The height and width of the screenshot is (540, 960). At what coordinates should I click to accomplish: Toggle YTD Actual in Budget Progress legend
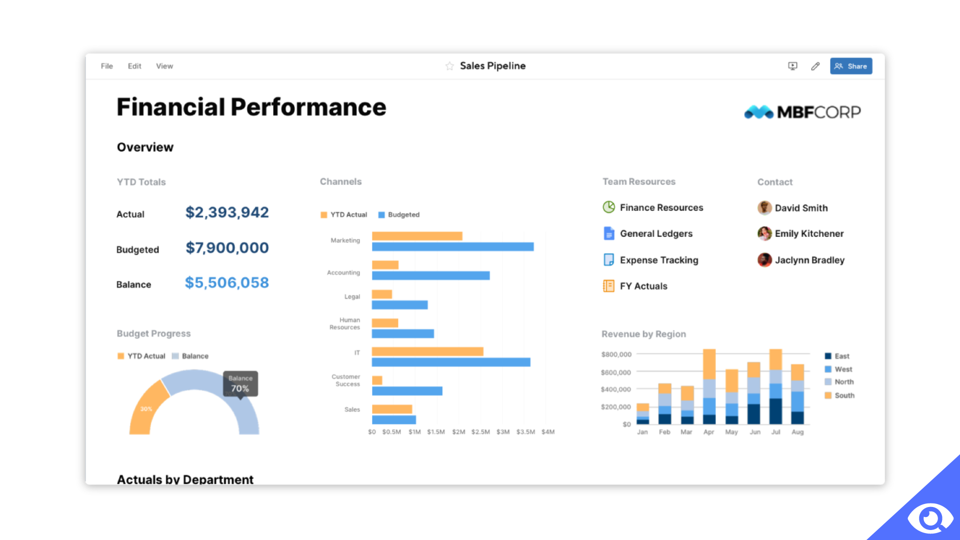(x=141, y=356)
